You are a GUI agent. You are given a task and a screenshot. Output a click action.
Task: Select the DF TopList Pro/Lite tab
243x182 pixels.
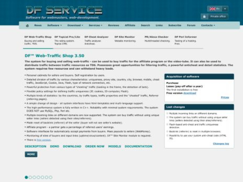pyautogui.click(x=67, y=40)
